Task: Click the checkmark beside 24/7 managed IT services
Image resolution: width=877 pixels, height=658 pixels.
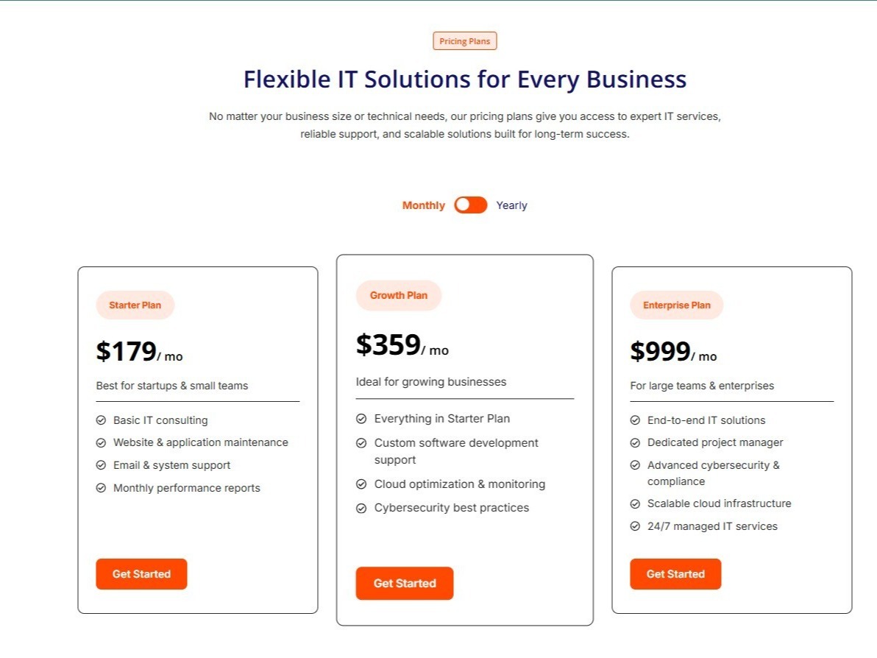Action: coord(634,526)
